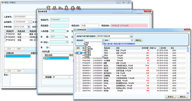The height and width of the screenshot is (101, 192).
Task: Open the 规格 dropdown arrow
Action: (132, 40)
